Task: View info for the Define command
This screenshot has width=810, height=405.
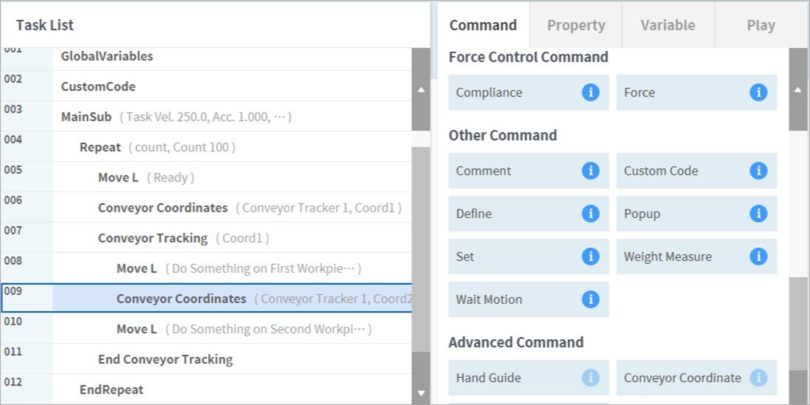Action: pyautogui.click(x=590, y=214)
